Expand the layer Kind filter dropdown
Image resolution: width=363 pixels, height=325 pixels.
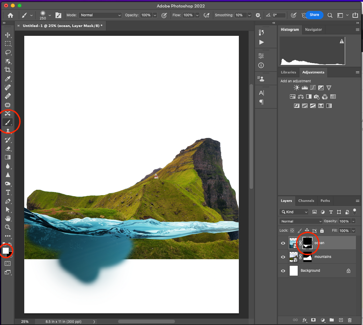pos(294,212)
